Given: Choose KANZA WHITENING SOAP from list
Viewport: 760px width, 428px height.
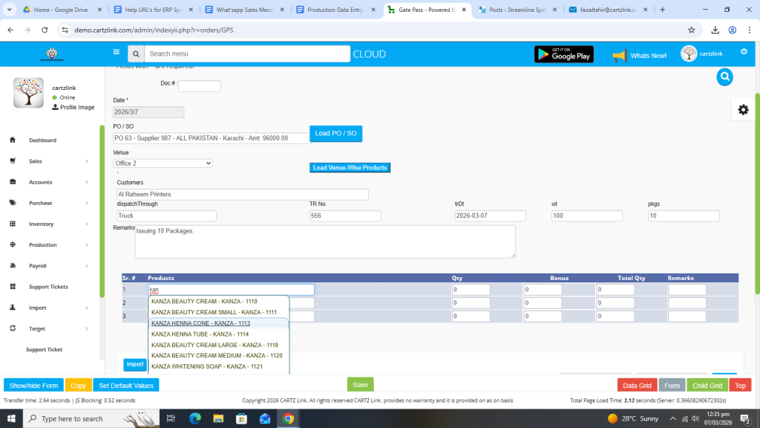Looking at the screenshot, I should coord(206,366).
